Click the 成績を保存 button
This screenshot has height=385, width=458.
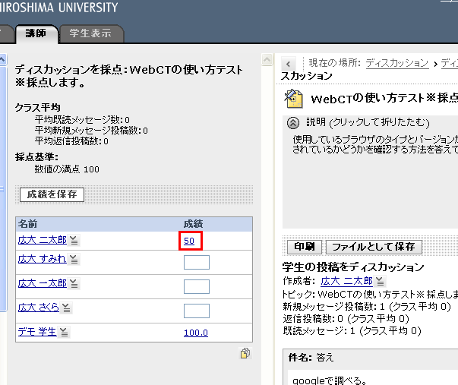52,194
